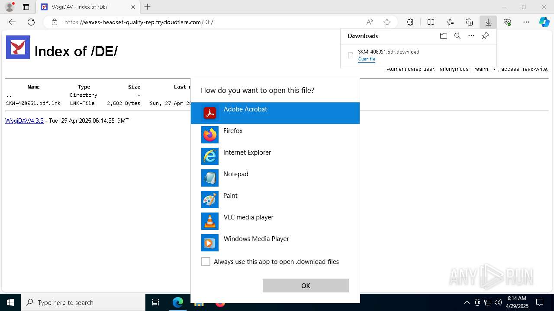
Task: Choose Paint from the app list
Action: [275, 200]
